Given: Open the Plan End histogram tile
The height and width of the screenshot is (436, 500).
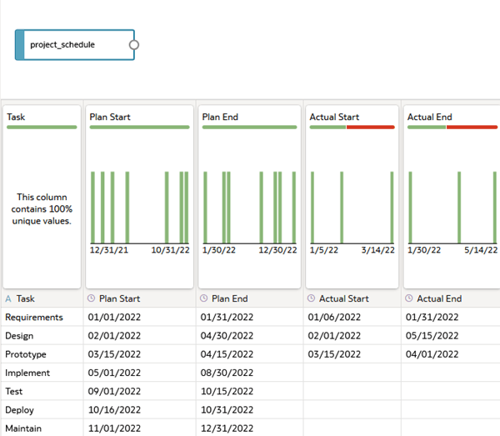Looking at the screenshot, I should 249,206.
